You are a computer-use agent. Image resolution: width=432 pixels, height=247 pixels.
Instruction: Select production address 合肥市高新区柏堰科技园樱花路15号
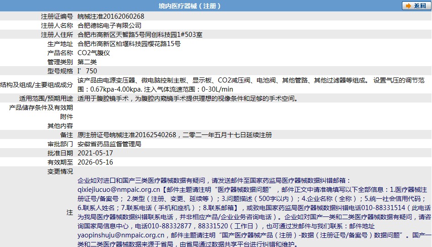[129, 44]
